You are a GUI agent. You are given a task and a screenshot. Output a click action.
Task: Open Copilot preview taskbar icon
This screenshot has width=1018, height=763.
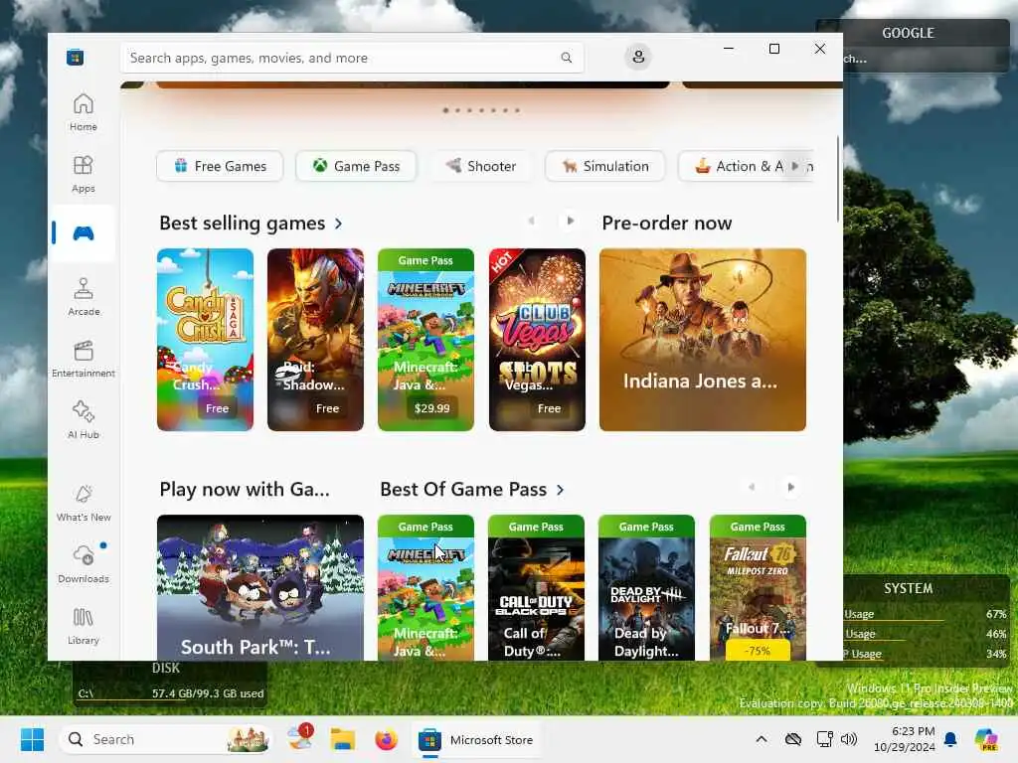click(986, 739)
